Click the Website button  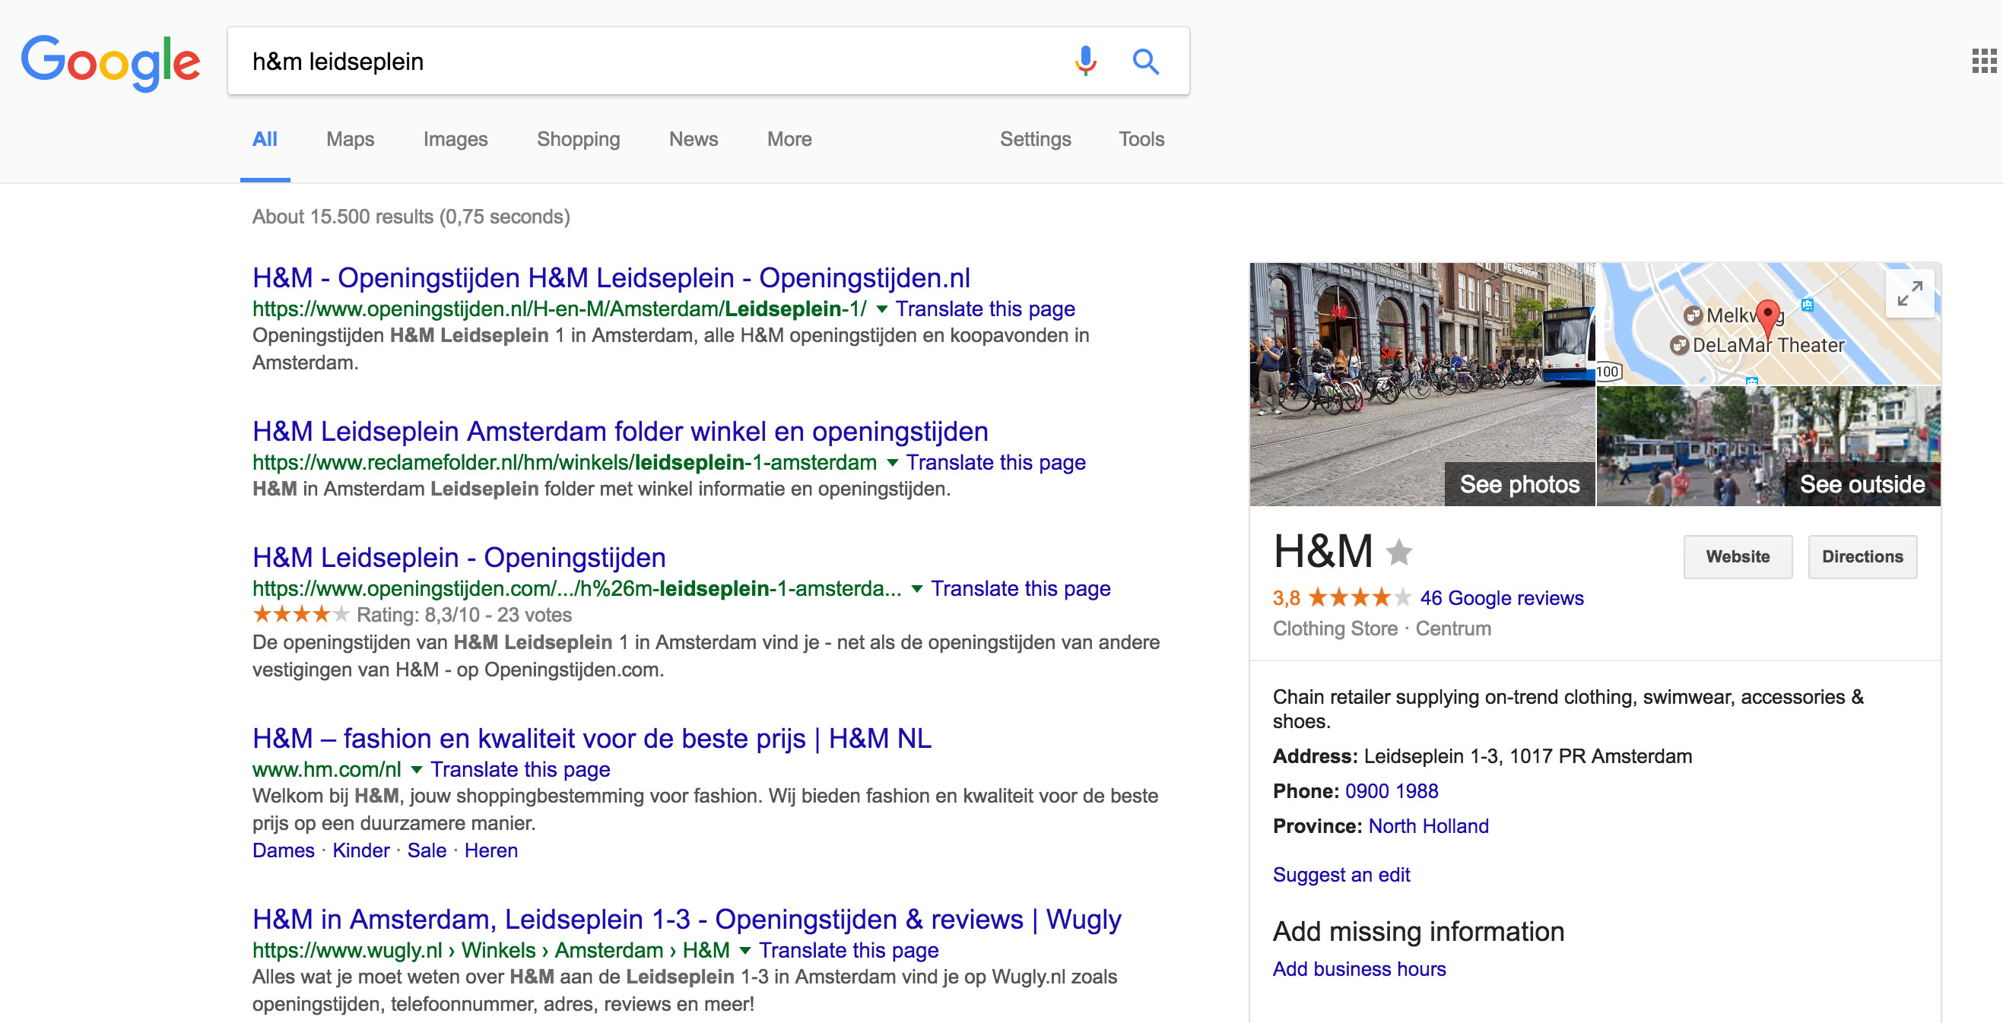(x=1737, y=556)
